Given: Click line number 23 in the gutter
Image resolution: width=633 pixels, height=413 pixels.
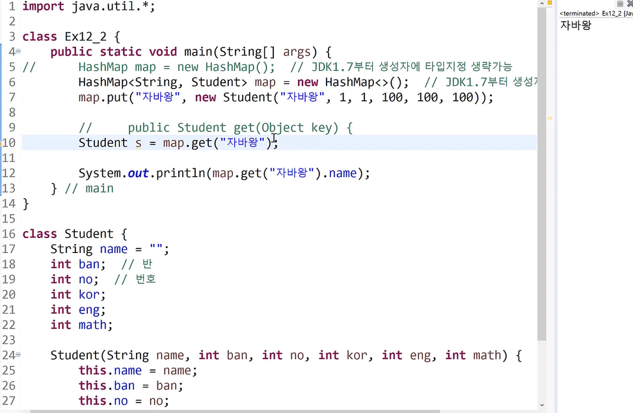Looking at the screenshot, I should pyautogui.click(x=8, y=340).
